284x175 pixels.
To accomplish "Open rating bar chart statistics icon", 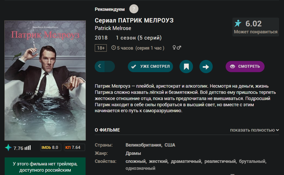I will pyautogui.click(x=28, y=148).
